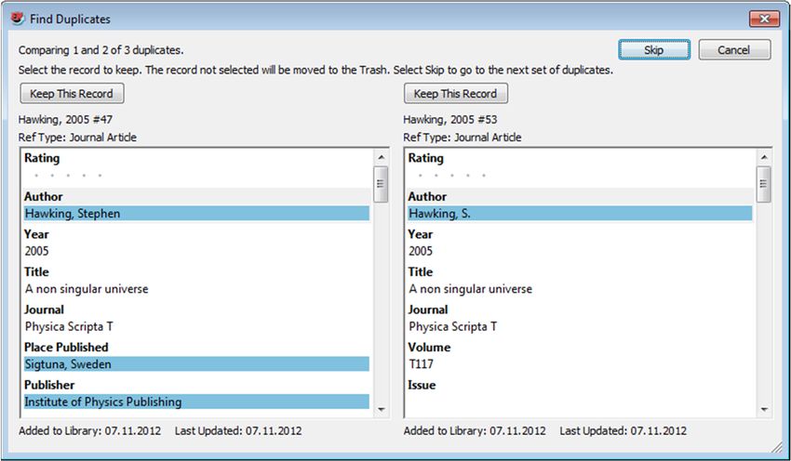This screenshot has height=461, width=791.
Task: Select publisher 'Institute of Physics Publishing'
Action: 196,402
